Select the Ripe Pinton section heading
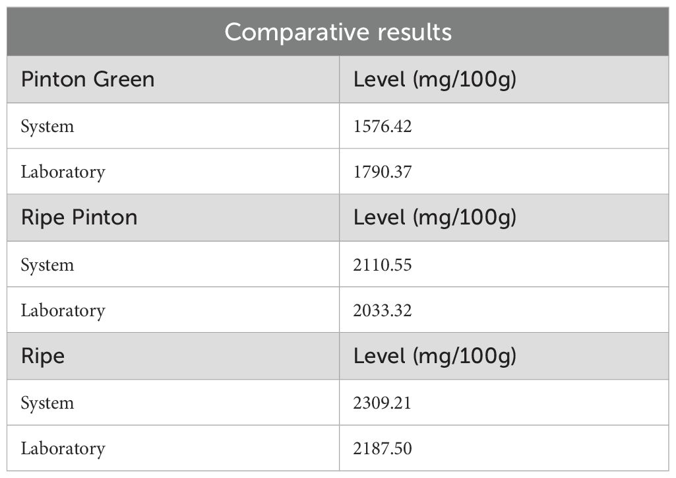 [x=79, y=217]
